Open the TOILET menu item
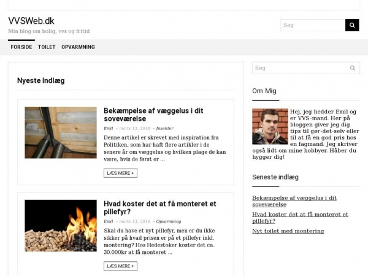Viewport: 368px width, 276px height. (x=47, y=47)
